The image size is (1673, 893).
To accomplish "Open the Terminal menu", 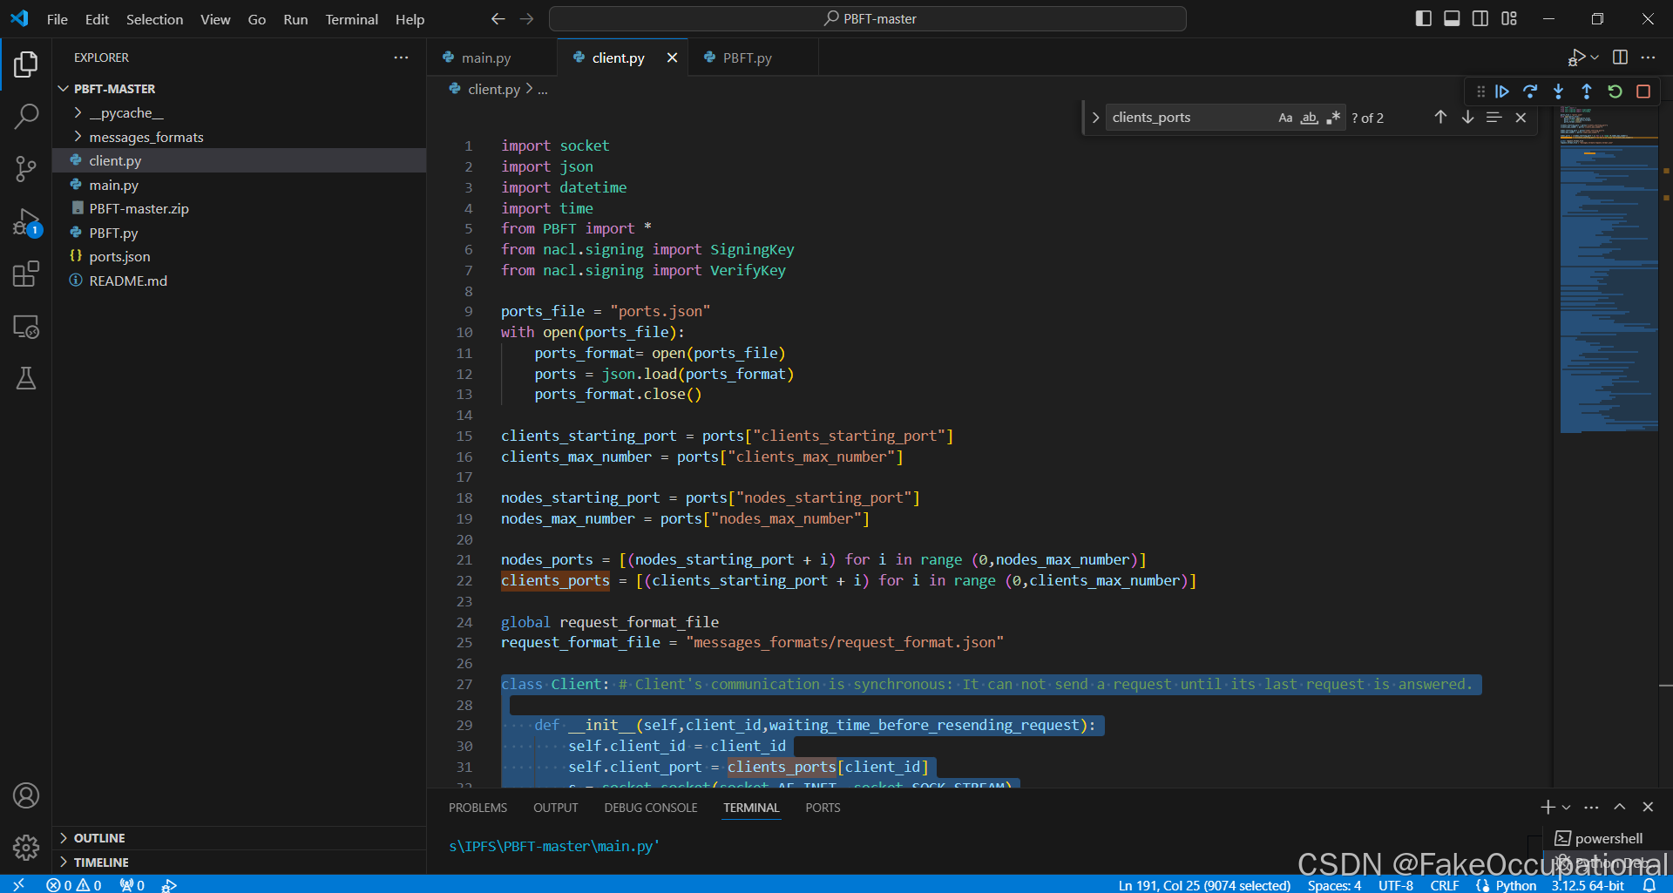I will point(351,19).
